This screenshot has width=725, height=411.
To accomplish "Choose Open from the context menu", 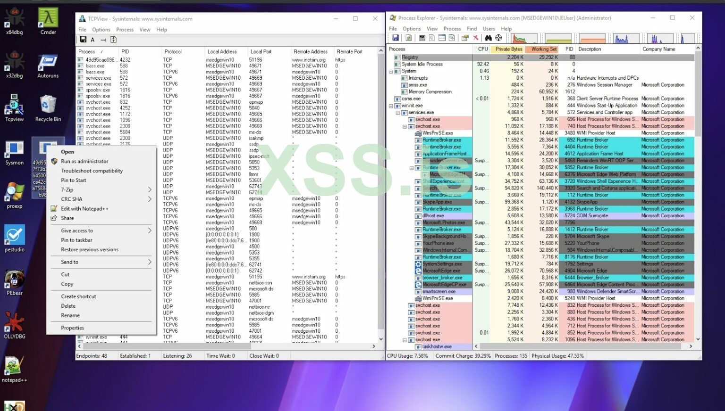I will pos(101,152).
